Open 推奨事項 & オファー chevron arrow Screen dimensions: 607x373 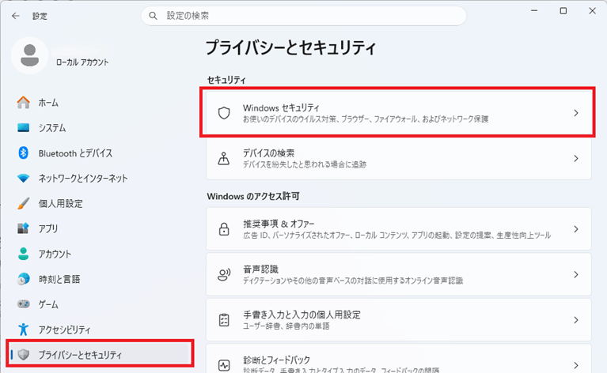pyautogui.click(x=576, y=229)
